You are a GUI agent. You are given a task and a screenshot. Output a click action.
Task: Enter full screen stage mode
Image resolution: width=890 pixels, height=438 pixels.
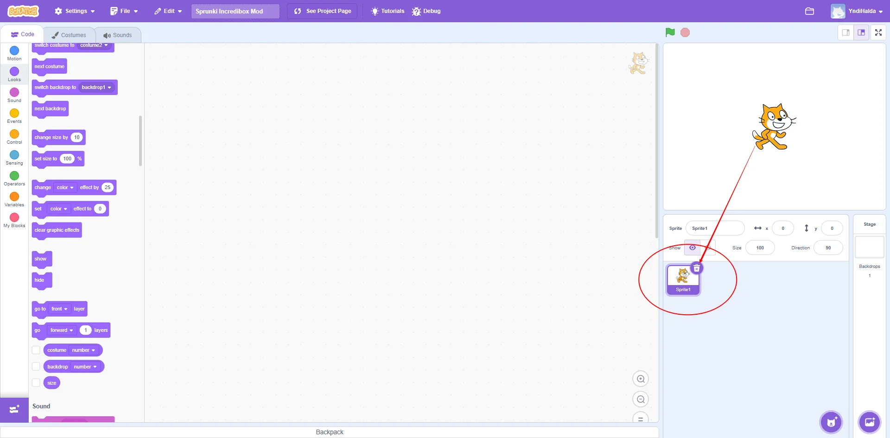[878, 32]
